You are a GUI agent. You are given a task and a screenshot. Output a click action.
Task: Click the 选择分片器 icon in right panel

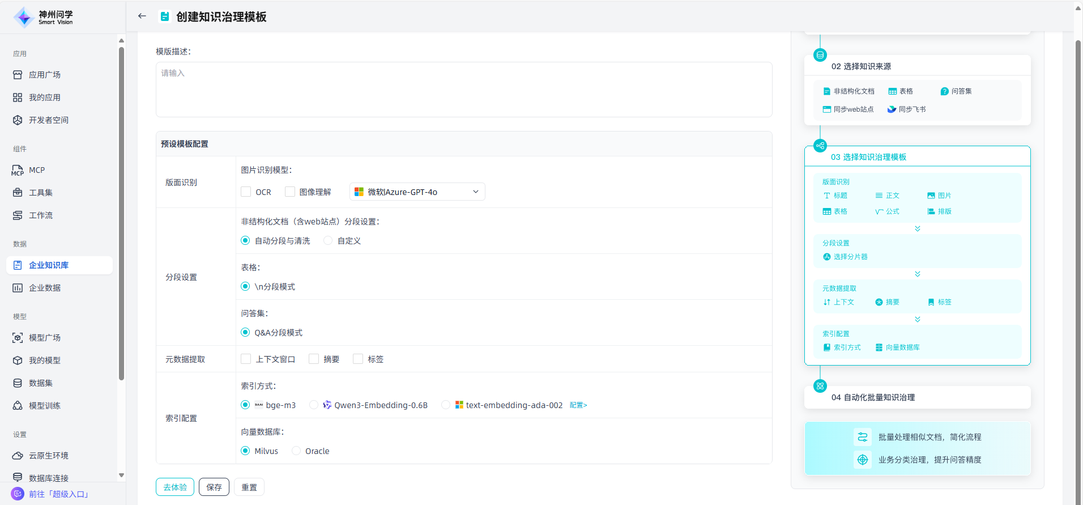pos(826,257)
